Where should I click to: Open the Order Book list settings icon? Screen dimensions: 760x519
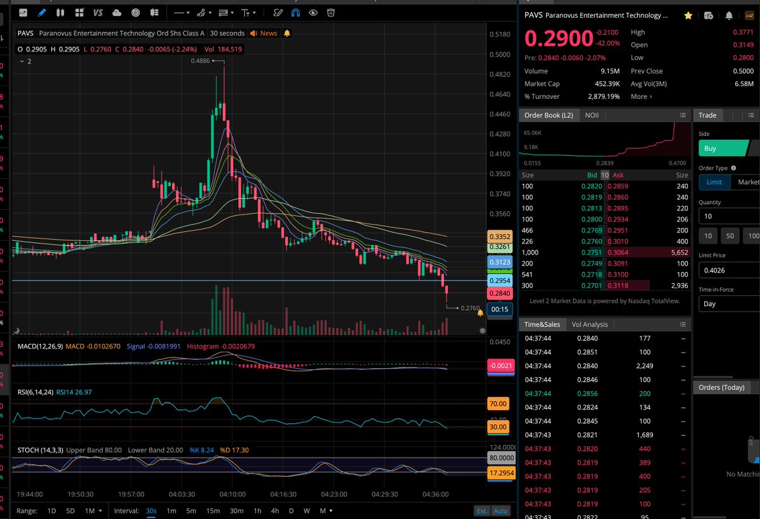682,115
